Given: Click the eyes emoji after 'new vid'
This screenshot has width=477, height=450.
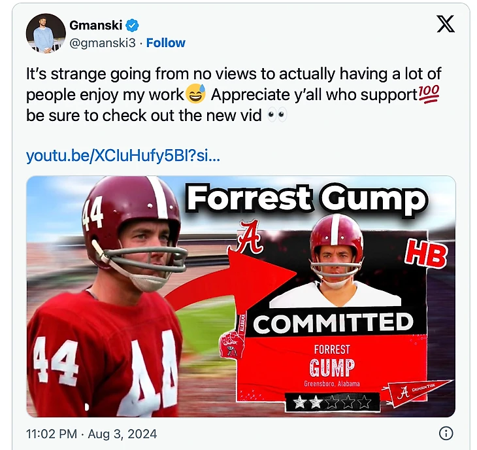Looking at the screenshot, I should tap(276, 115).
